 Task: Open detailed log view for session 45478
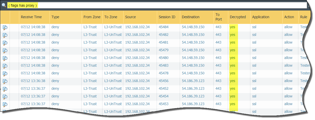point(5,74)
